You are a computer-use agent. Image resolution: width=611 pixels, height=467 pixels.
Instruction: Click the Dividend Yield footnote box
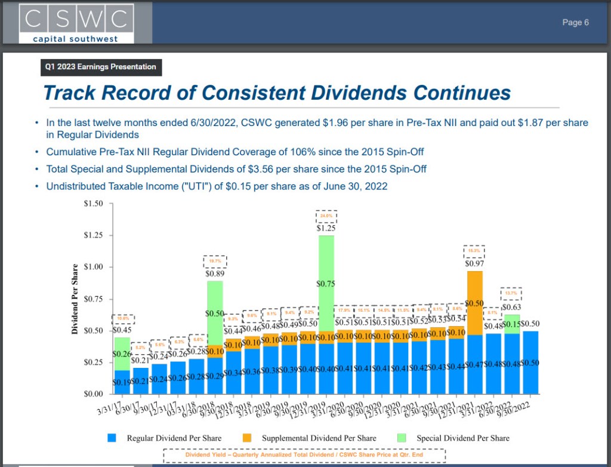304,456
